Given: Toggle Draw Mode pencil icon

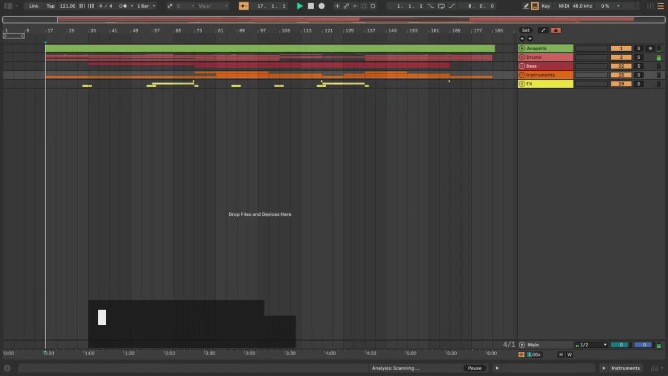Looking at the screenshot, I should (x=526, y=6).
